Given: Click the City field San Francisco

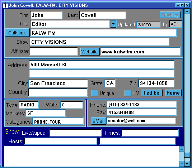Looking at the screenshot, I should point(58,83).
